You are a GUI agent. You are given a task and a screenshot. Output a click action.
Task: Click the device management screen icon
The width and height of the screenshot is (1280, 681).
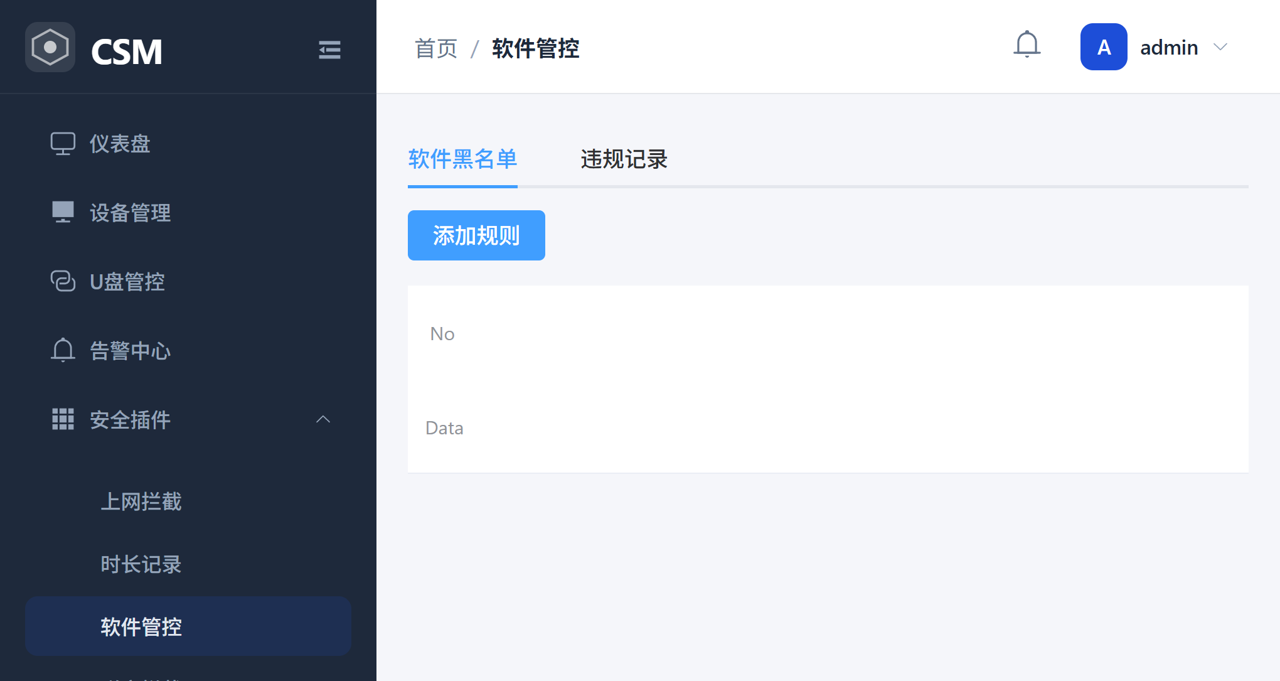coord(63,212)
